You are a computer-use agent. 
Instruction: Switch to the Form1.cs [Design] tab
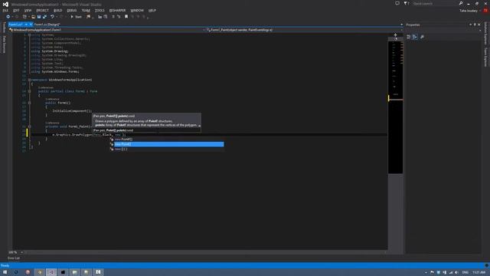point(47,25)
